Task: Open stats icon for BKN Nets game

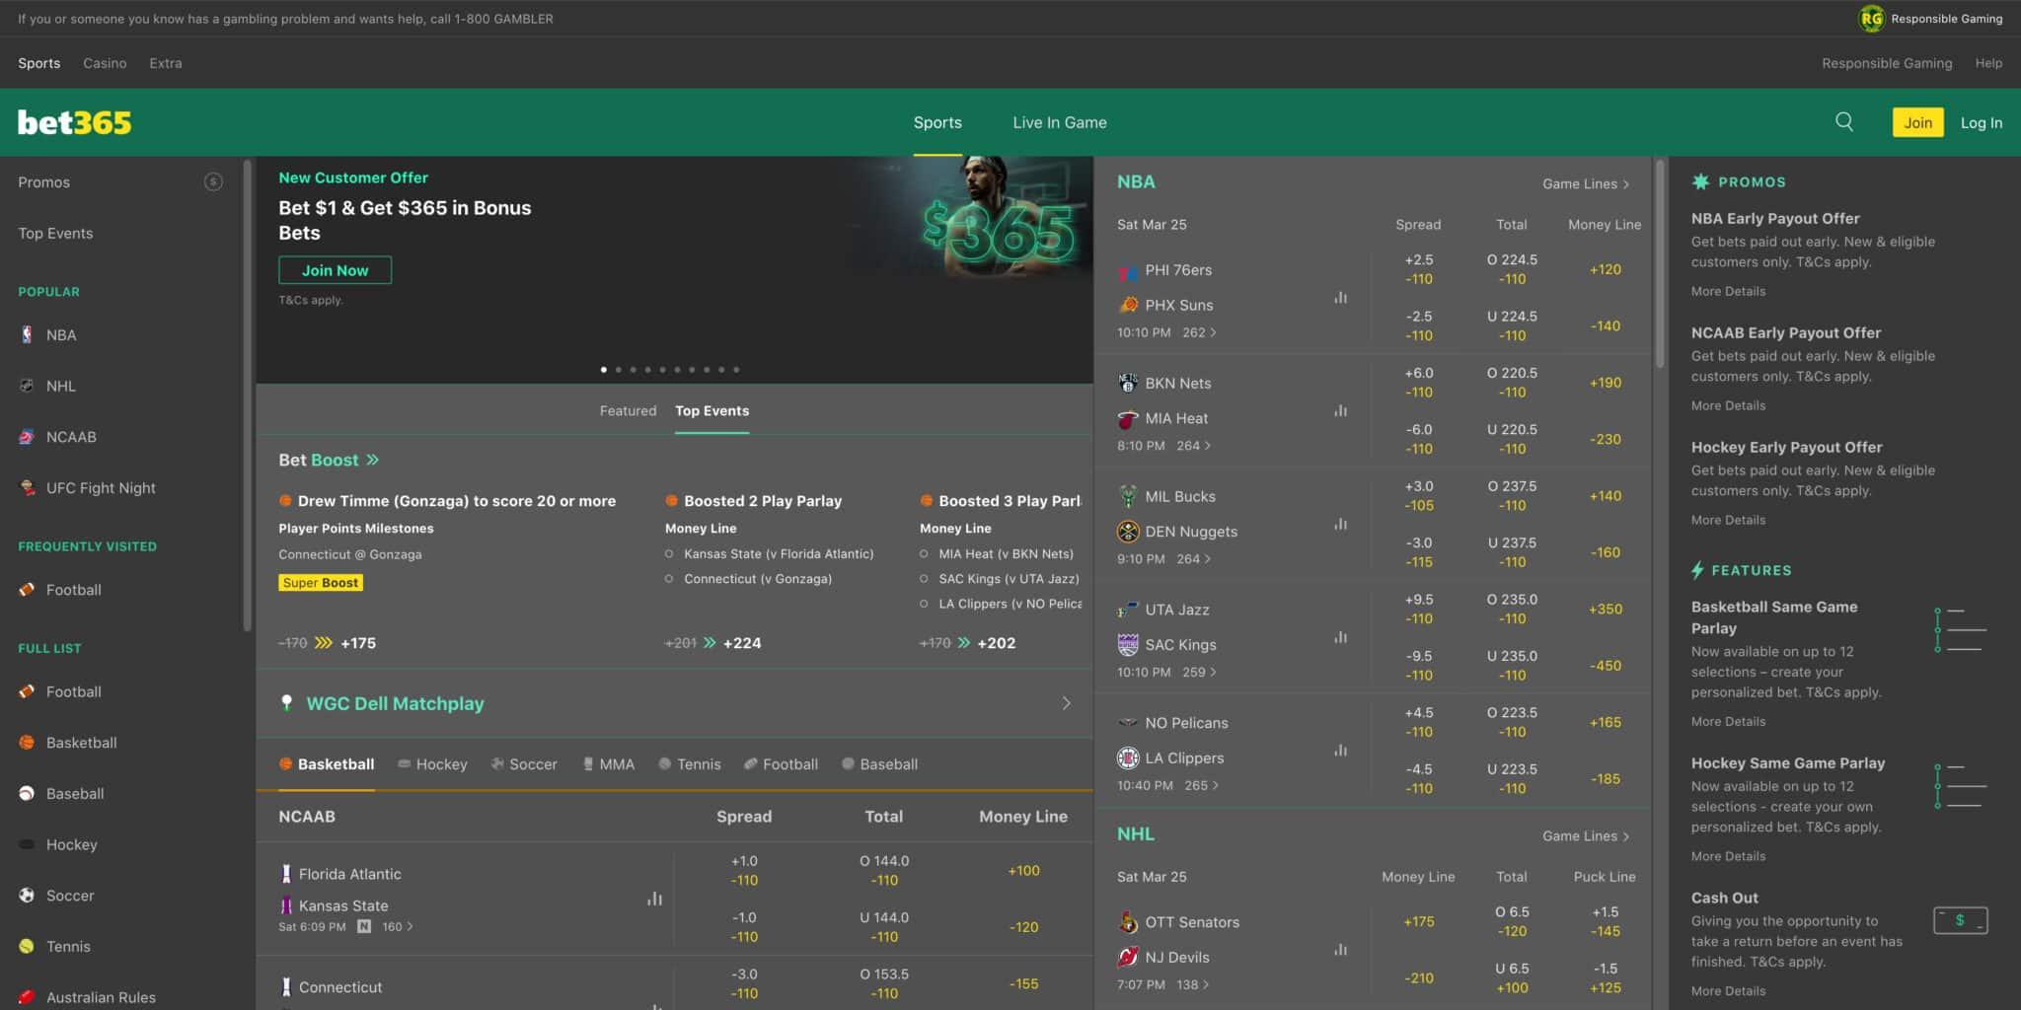Action: click(x=1340, y=410)
